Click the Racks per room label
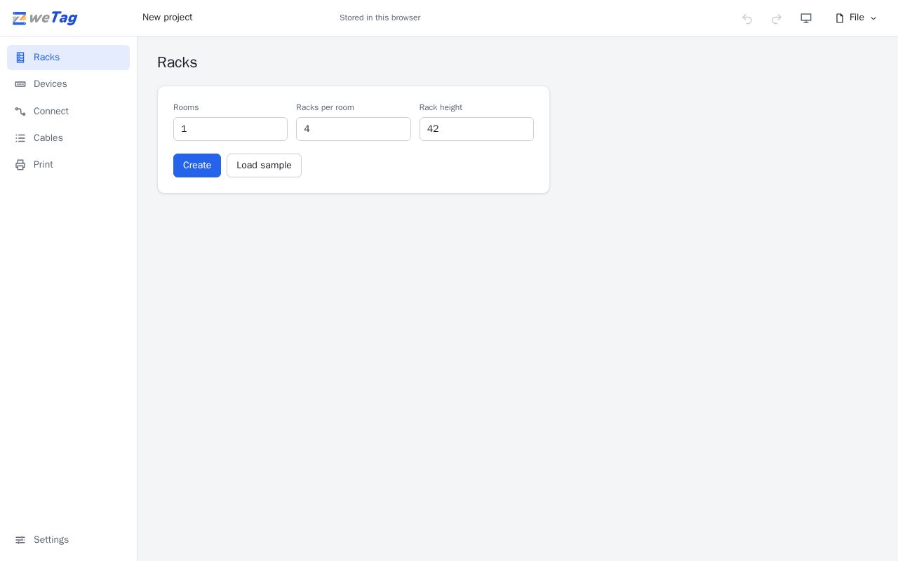Screen dimensions: 898x561 point(325,107)
